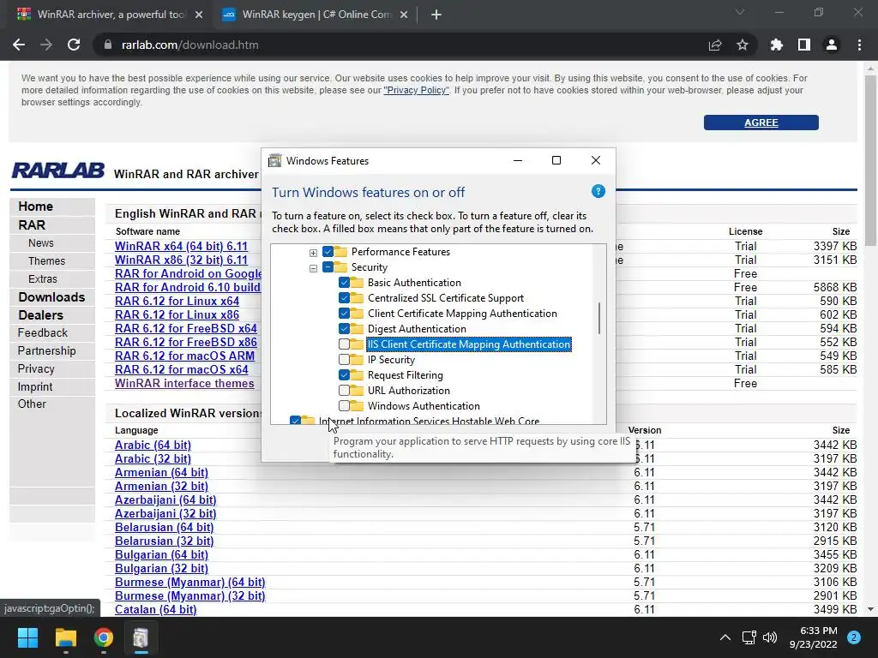The width and height of the screenshot is (878, 658).
Task: Click the padlock site info icon
Action: tap(108, 45)
